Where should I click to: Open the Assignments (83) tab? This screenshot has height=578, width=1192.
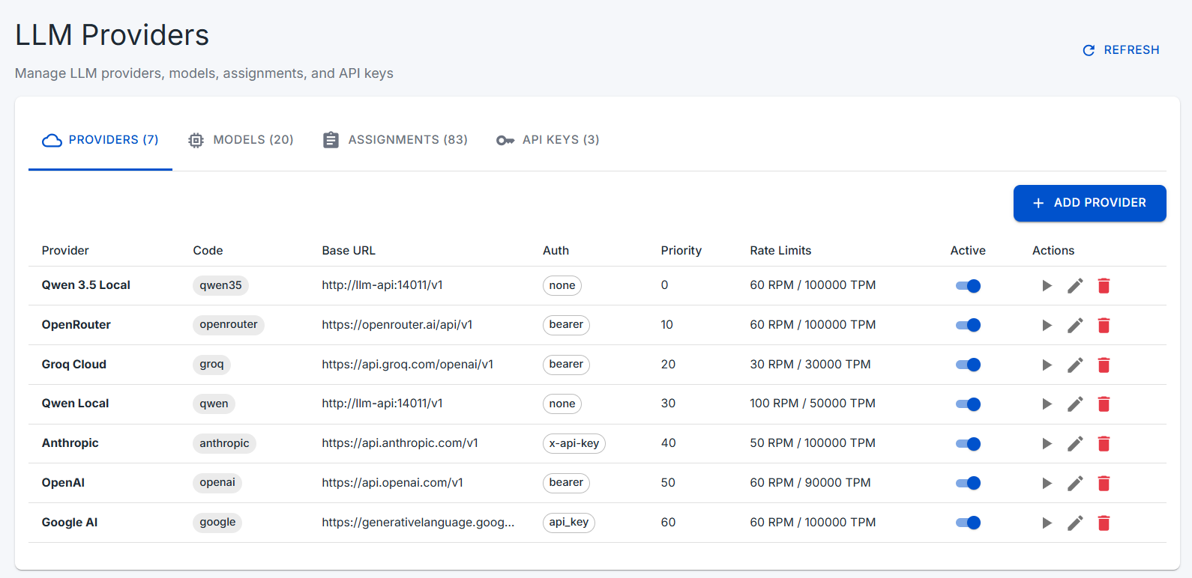pyautogui.click(x=395, y=140)
